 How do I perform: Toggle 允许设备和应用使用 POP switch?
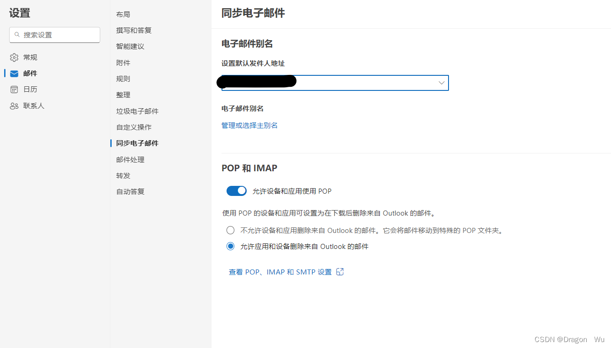tap(237, 191)
